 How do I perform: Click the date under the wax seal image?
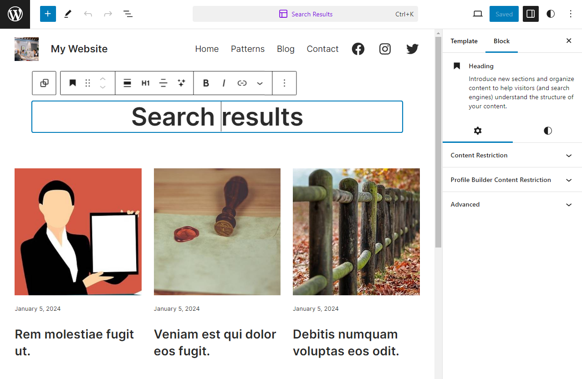[177, 308]
